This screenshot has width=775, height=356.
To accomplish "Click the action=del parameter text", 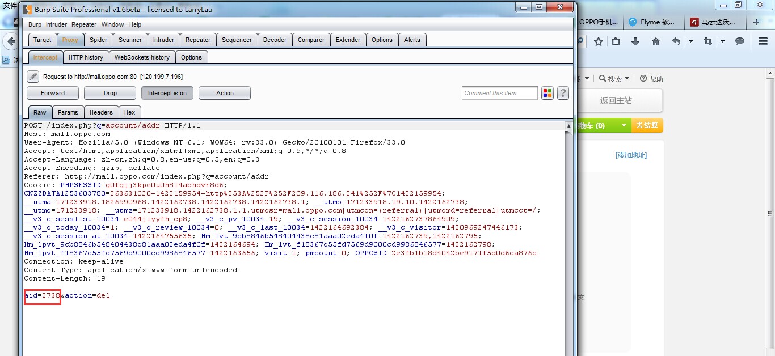I will (87, 295).
